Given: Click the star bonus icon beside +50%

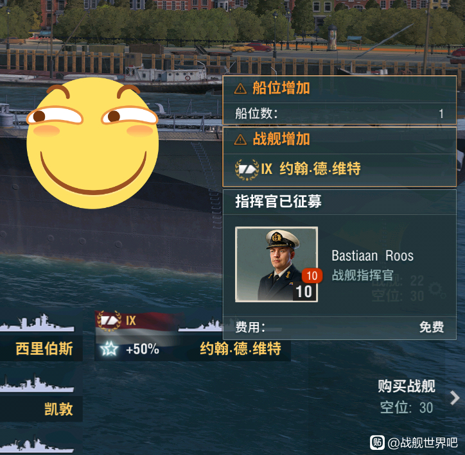Looking at the screenshot, I should click(109, 348).
